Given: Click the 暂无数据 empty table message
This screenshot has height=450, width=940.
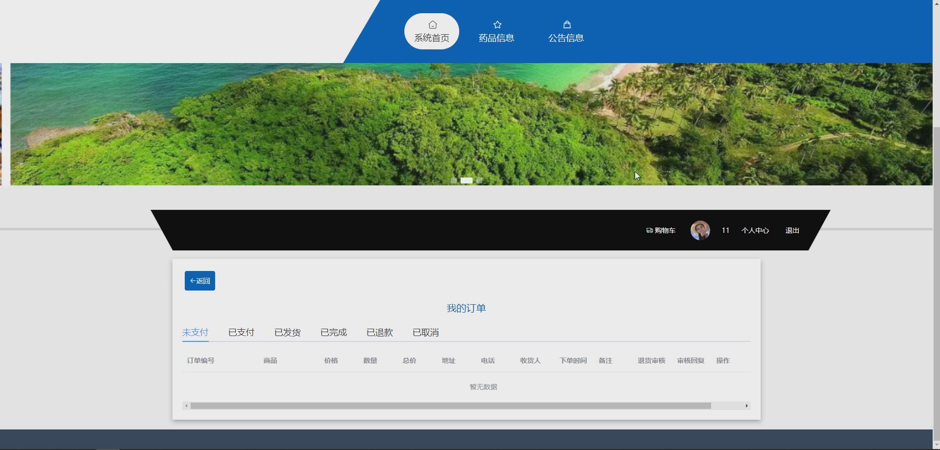Looking at the screenshot, I should 483,387.
